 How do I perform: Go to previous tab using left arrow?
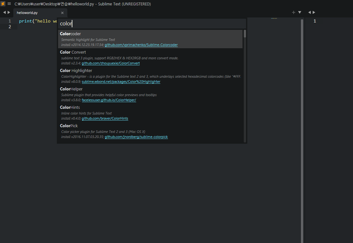click(4, 12)
